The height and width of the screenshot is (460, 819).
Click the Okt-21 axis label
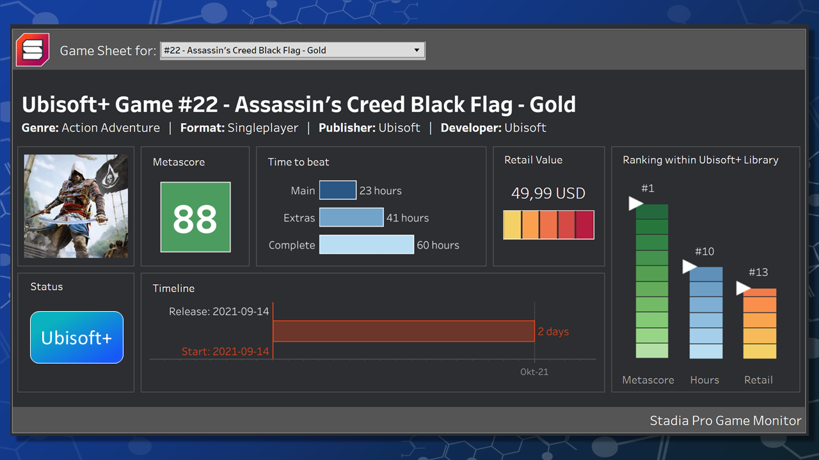tap(534, 372)
